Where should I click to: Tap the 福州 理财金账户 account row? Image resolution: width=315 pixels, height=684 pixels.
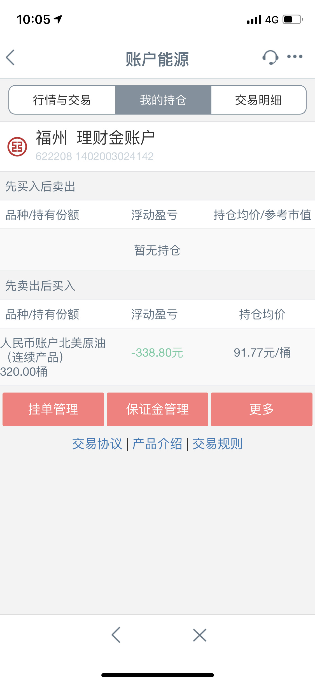157,147
